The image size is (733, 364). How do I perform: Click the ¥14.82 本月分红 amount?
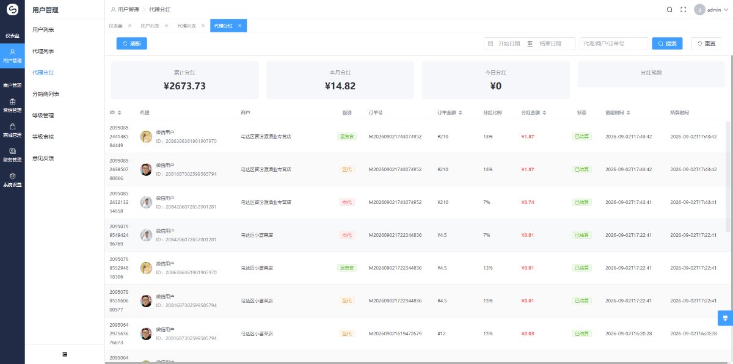click(x=340, y=86)
